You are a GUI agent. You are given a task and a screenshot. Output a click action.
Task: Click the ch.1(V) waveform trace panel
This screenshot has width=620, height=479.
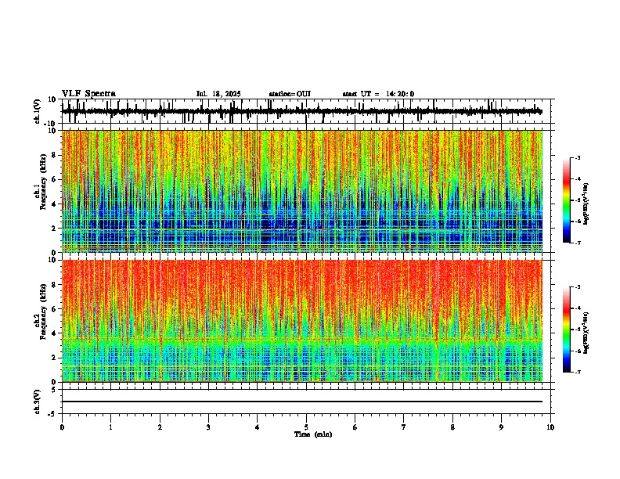(308, 111)
